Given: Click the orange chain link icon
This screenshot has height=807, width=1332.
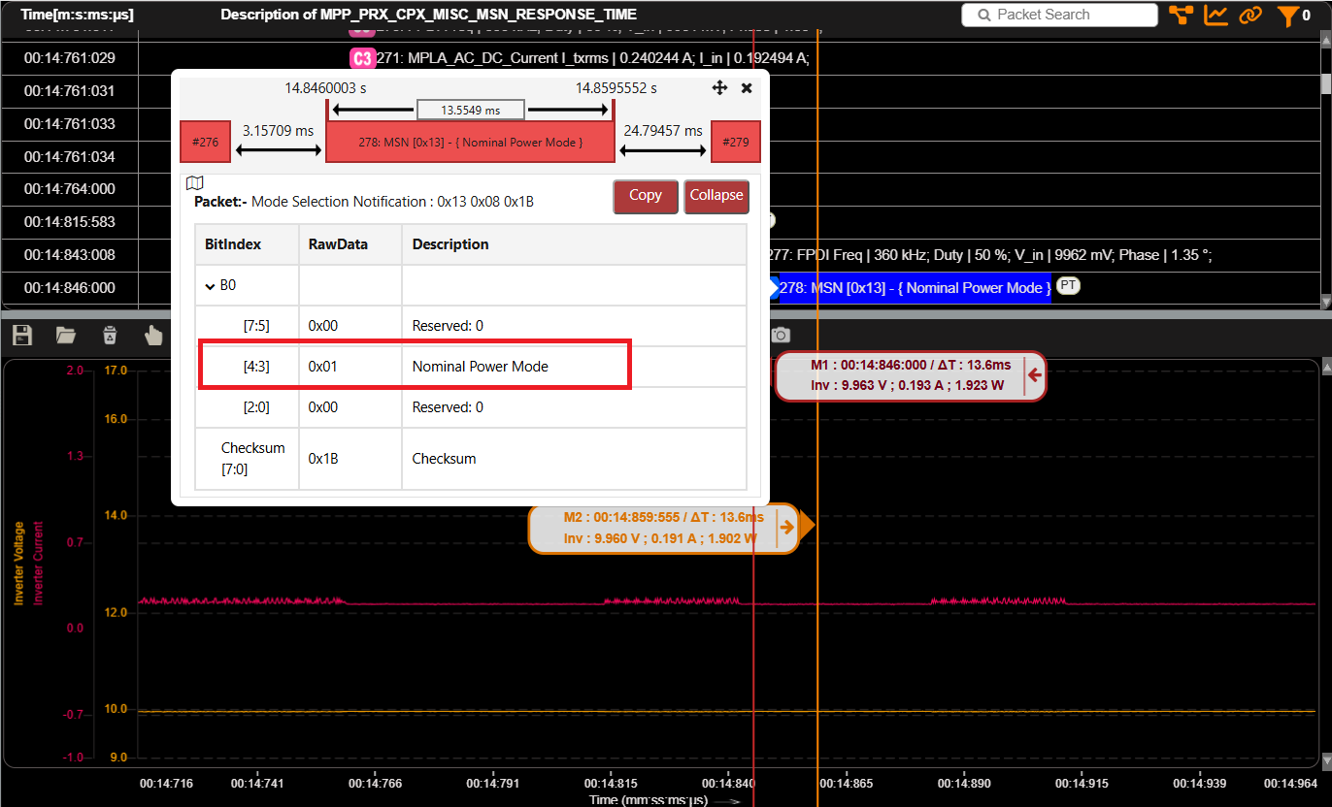Looking at the screenshot, I should coord(1249,15).
